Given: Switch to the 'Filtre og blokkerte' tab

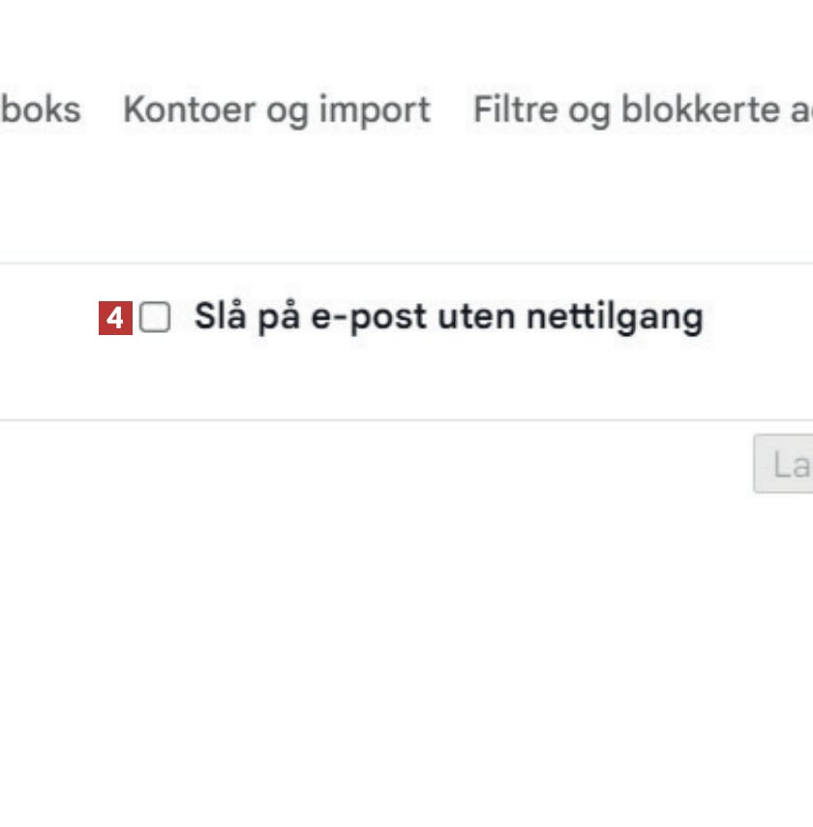Looking at the screenshot, I should coord(644,109).
